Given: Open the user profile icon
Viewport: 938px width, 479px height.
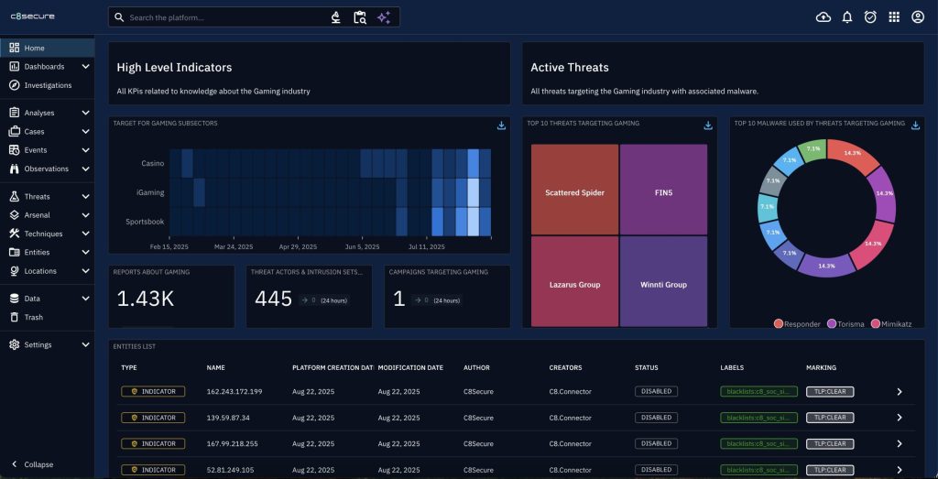Looking at the screenshot, I should 918,17.
